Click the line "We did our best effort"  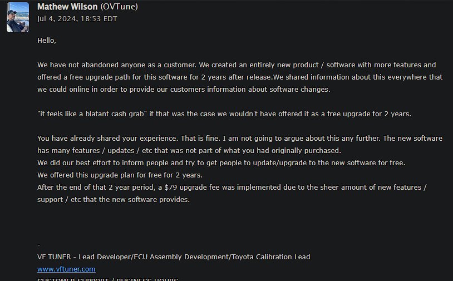coord(221,163)
